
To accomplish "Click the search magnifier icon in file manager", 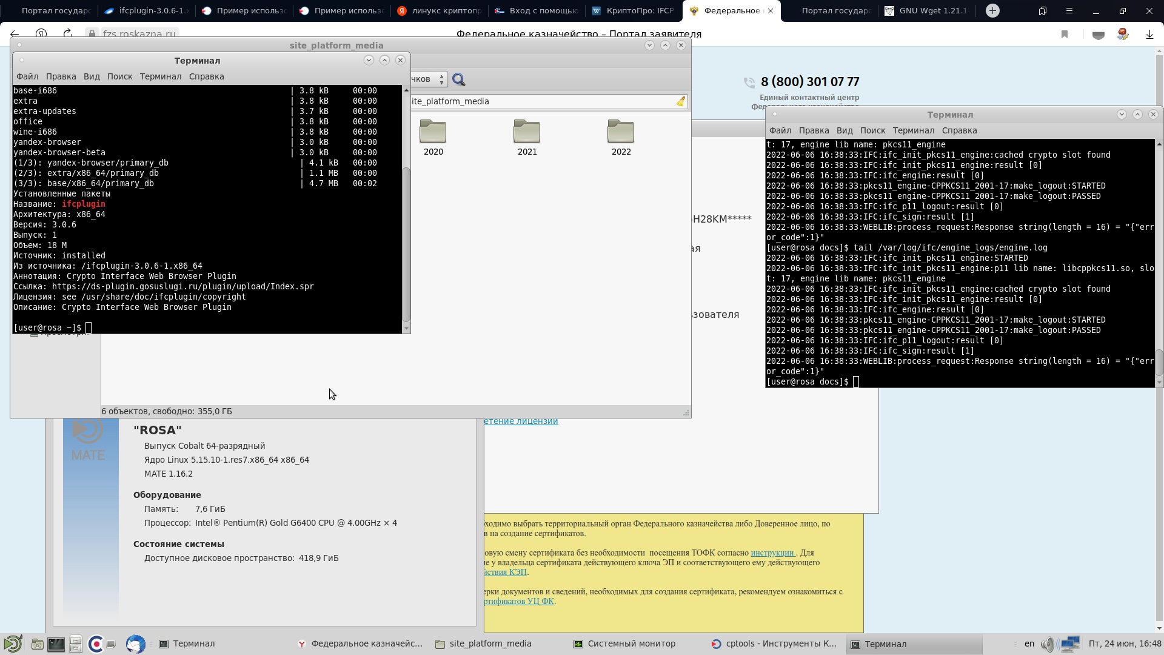I will (459, 79).
